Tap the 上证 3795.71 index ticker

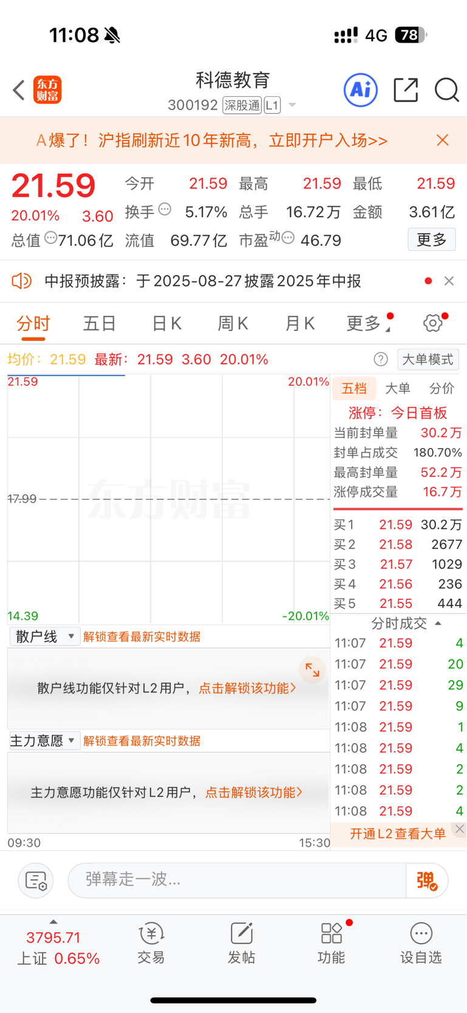(x=58, y=948)
